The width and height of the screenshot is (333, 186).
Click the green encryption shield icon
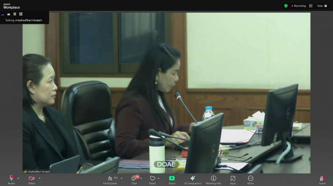coord(286,6)
